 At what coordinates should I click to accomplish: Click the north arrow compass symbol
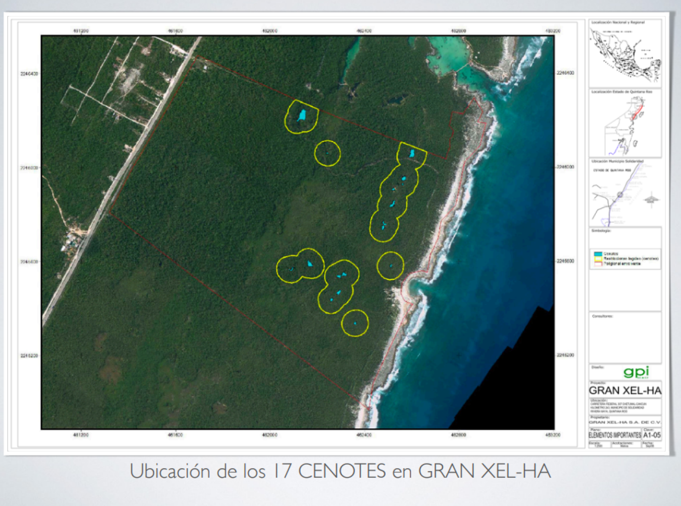pyautogui.click(x=651, y=199)
